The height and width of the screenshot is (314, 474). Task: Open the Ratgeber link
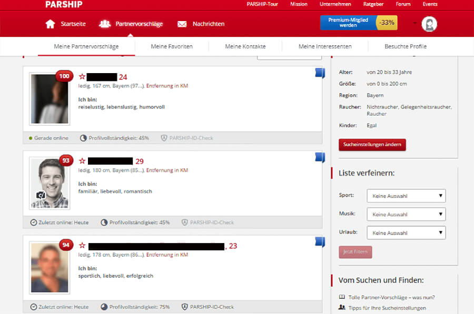pyautogui.click(x=373, y=4)
